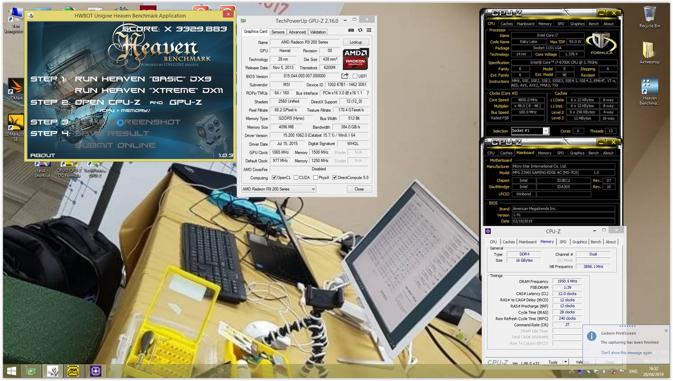Open the Heaven Benchmark desktop shortcut

649,92
